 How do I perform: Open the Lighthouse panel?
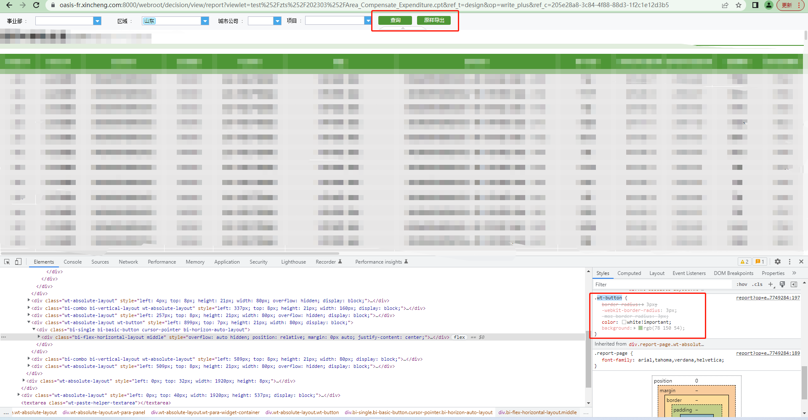[294, 262]
